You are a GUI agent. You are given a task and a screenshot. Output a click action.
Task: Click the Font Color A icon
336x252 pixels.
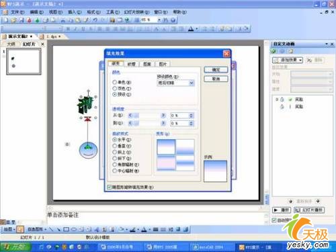tap(191, 29)
